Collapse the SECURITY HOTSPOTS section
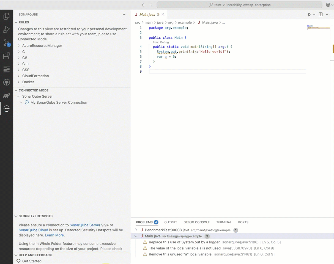Screen dimensions: 334x264 [x=16, y=216]
